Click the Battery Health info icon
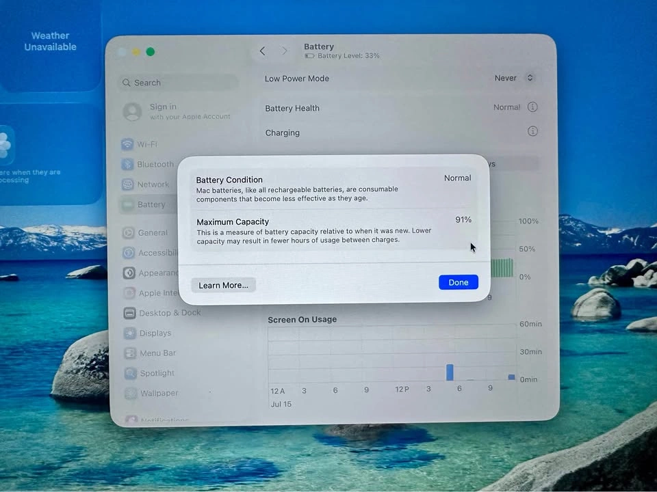The image size is (657, 492). click(x=532, y=107)
